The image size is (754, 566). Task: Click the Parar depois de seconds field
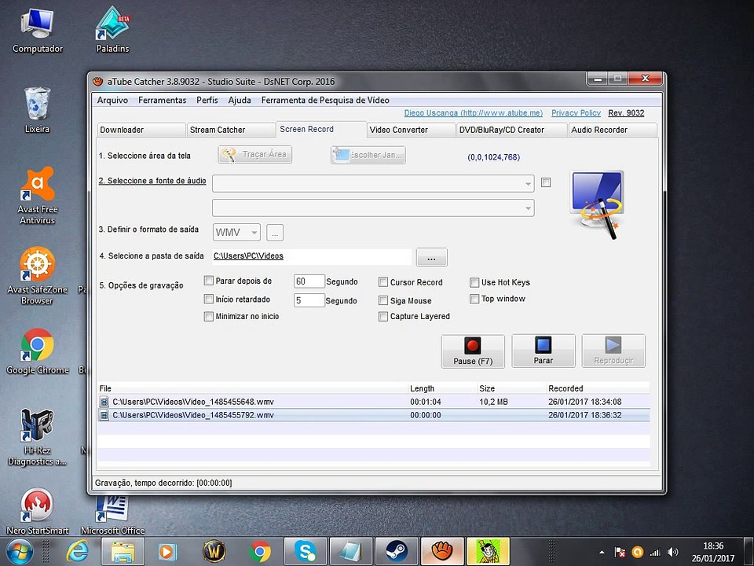[309, 281]
